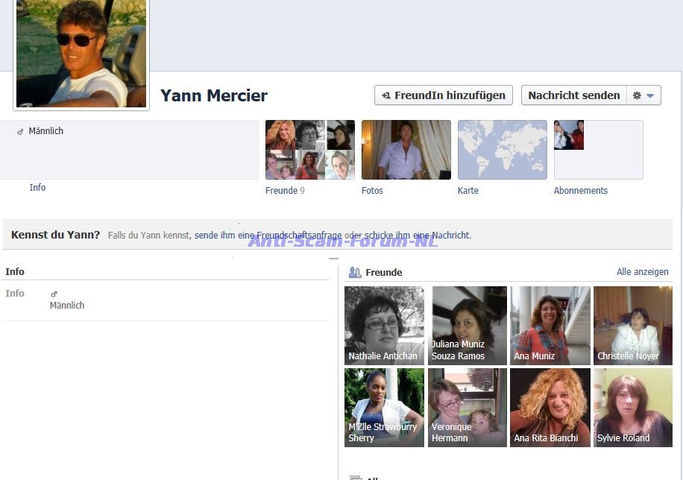Click the Freunde section people icon

[x=355, y=273]
